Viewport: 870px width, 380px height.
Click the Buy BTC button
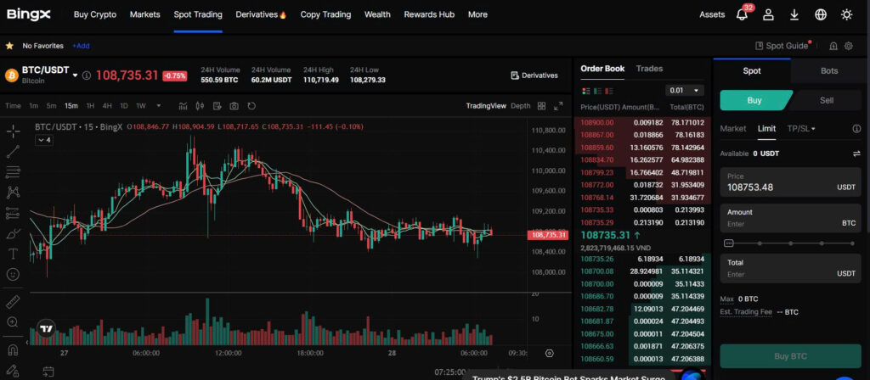pyautogui.click(x=791, y=356)
